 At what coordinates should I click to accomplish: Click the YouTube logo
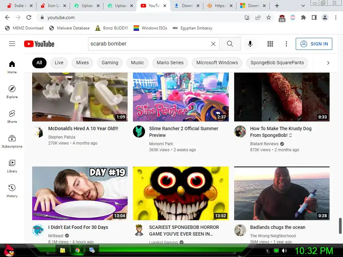[39, 44]
